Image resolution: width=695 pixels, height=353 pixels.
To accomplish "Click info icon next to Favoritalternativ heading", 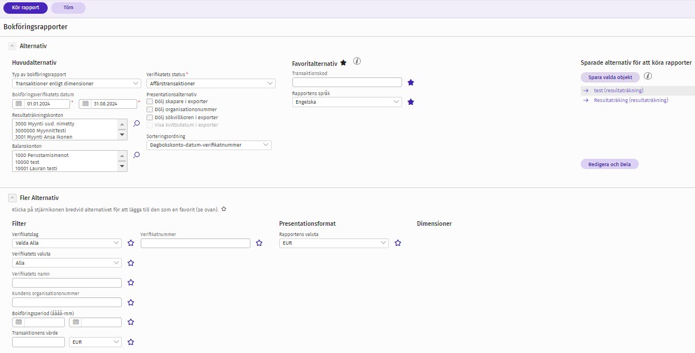I will click(357, 61).
